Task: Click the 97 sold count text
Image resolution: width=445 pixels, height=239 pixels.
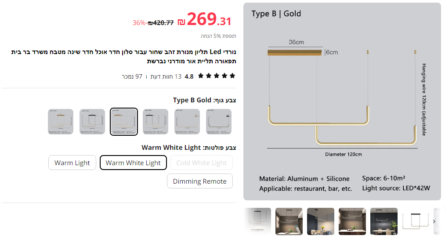Action: [x=132, y=76]
